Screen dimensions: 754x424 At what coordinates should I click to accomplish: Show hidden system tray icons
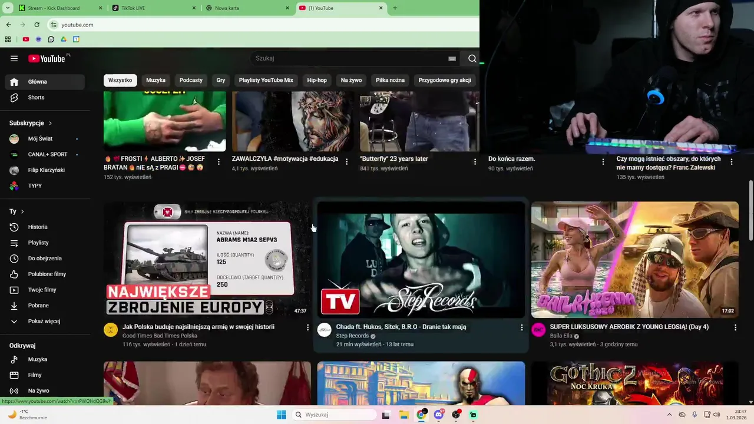pos(669,415)
